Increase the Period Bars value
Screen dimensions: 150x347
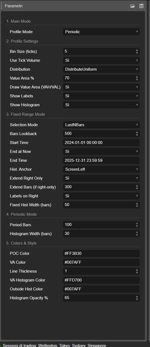coord(137,223)
